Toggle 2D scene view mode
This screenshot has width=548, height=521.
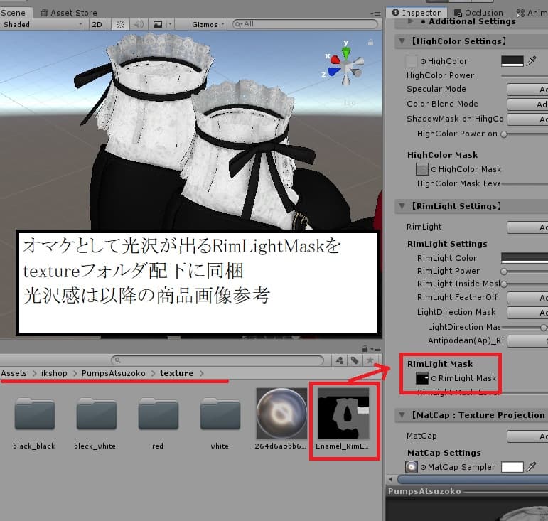click(x=97, y=24)
